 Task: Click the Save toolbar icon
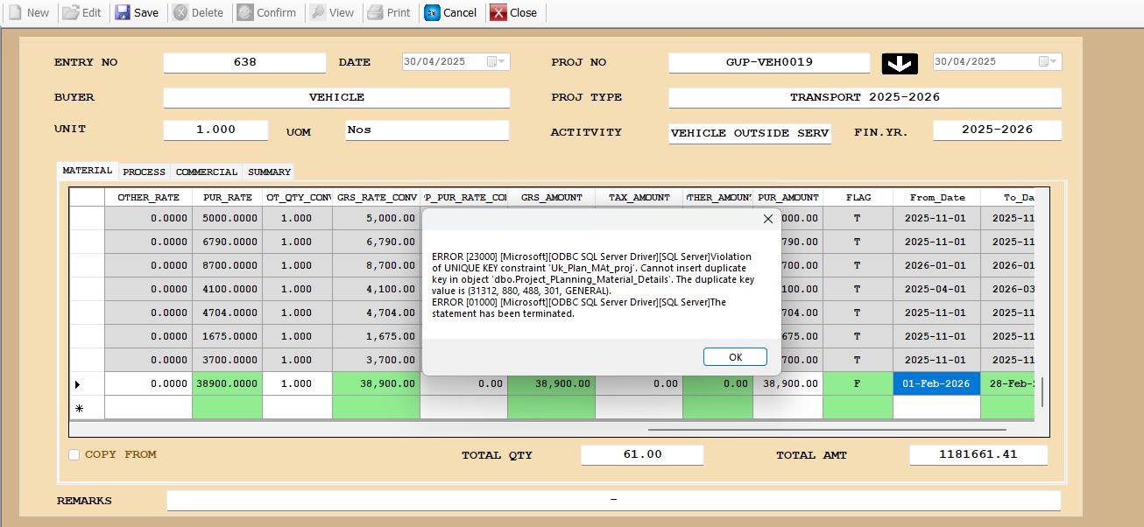(123, 13)
